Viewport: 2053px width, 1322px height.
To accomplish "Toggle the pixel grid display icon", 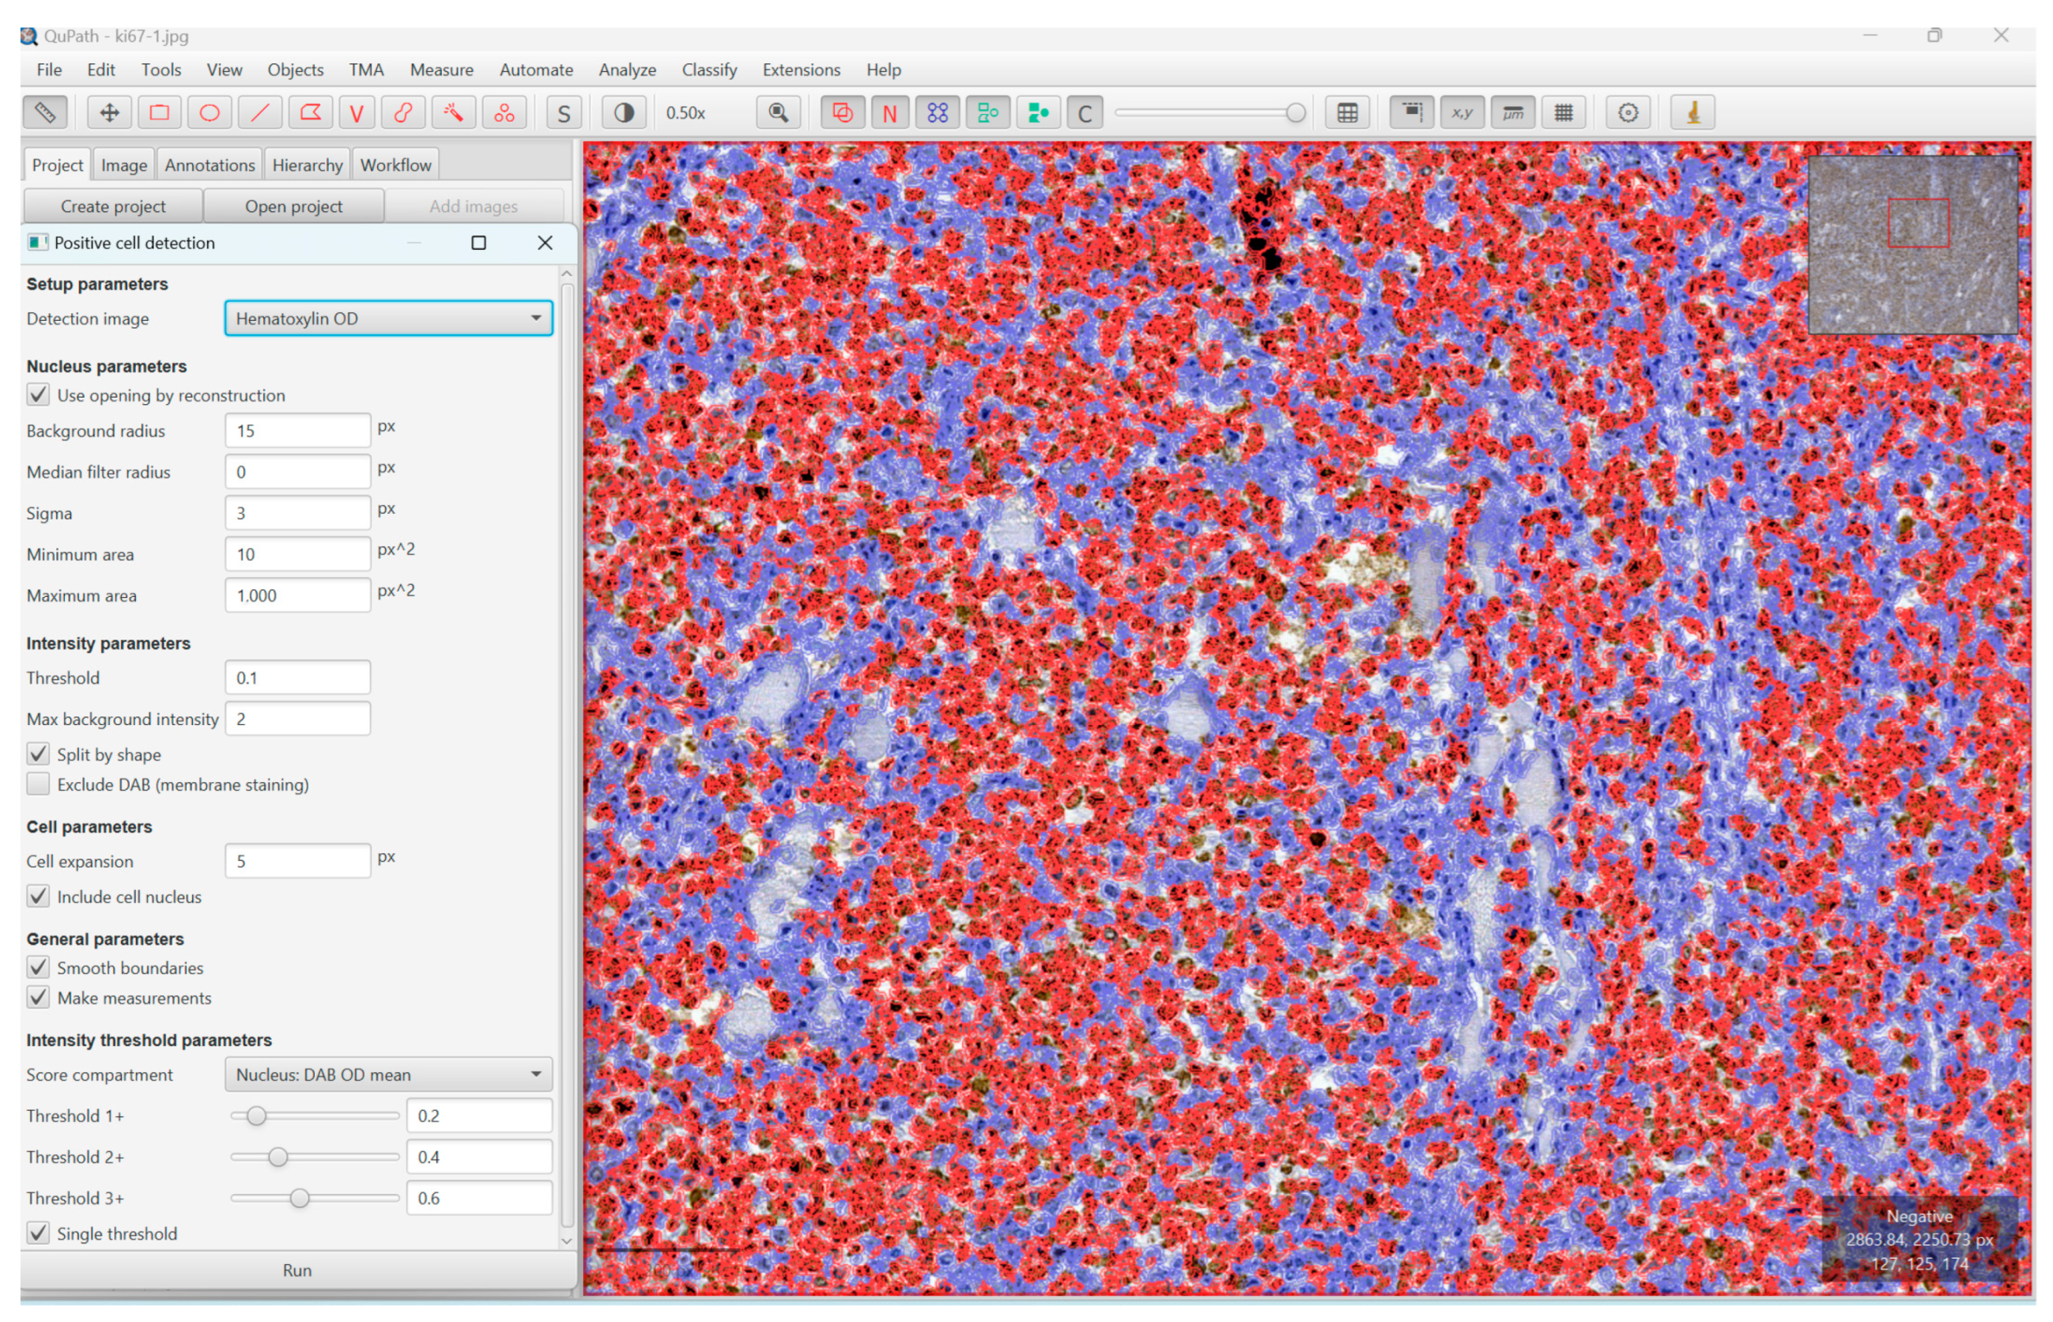I will coord(1564,112).
